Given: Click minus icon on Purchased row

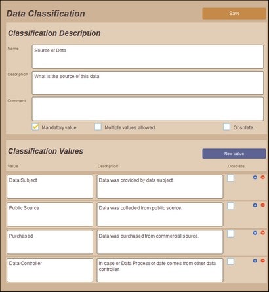Looking at the screenshot, I should 262,233.
